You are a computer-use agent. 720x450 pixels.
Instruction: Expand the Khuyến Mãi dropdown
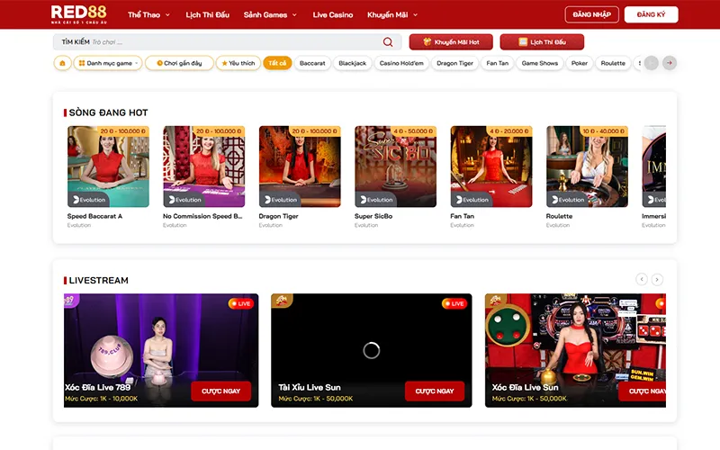pos(392,14)
